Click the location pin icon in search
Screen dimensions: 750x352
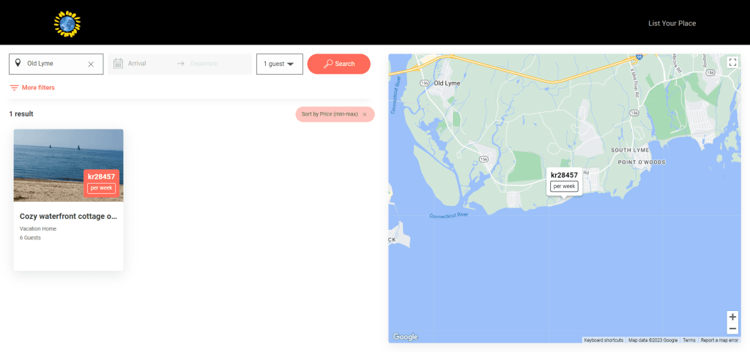[x=18, y=64]
